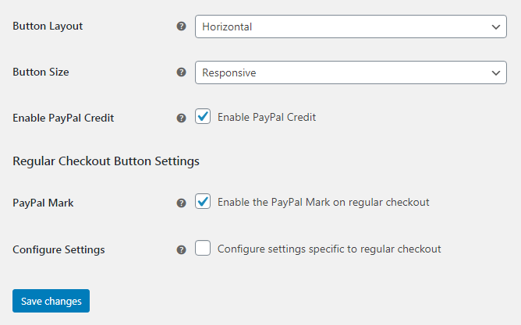521x325 pixels.
Task: Tick the Configure settings specific to regular checkout box
Action: coord(203,248)
